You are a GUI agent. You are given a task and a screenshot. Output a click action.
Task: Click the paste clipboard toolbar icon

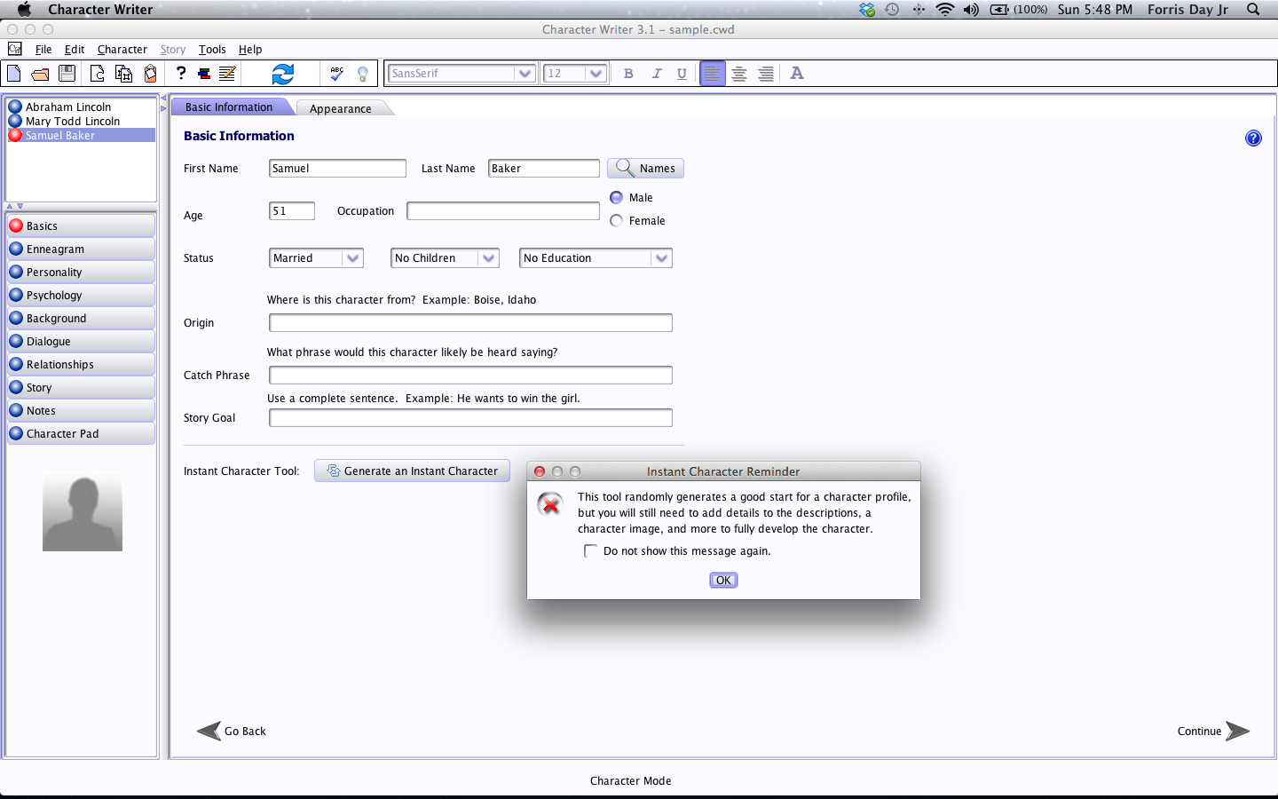[151, 74]
